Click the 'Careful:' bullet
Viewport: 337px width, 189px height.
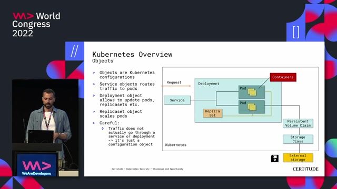(110, 123)
